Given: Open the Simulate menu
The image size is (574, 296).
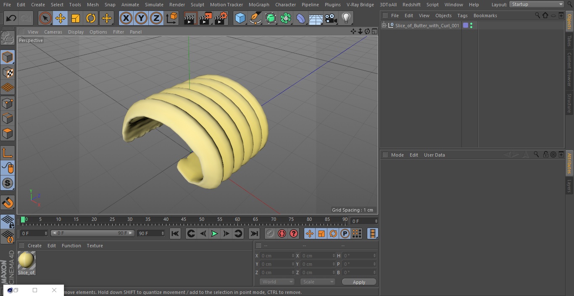Looking at the screenshot, I should pos(154,5).
